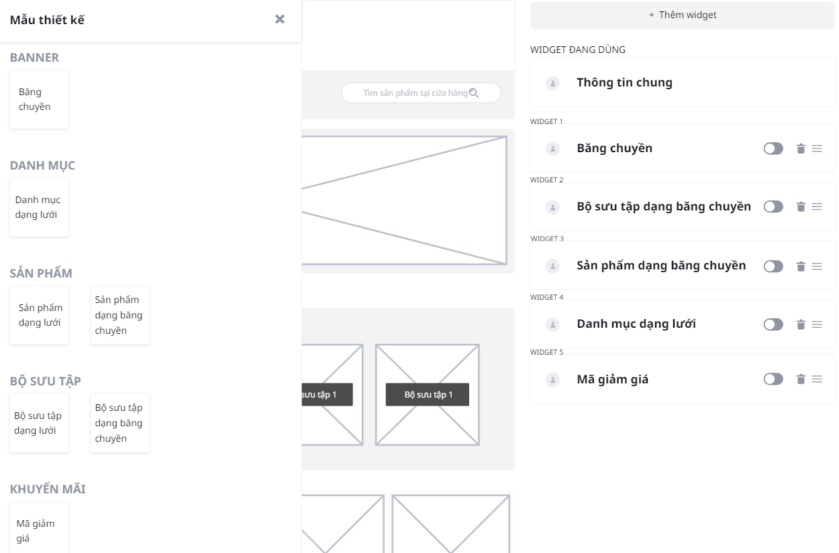The width and height of the screenshot is (839, 553).
Task: Switch on the Danh mục dạng lưới widget
Action: (x=773, y=324)
